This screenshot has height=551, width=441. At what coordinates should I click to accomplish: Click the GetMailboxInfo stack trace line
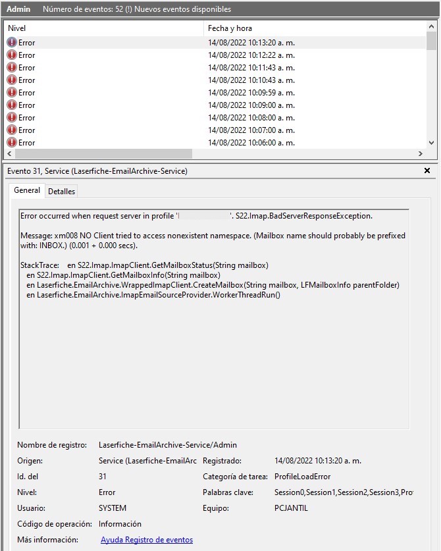[123, 275]
